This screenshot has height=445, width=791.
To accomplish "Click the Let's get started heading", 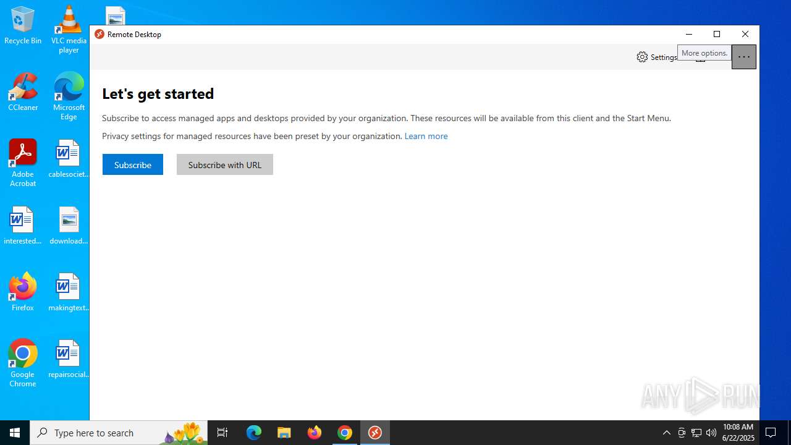I will 158,93.
